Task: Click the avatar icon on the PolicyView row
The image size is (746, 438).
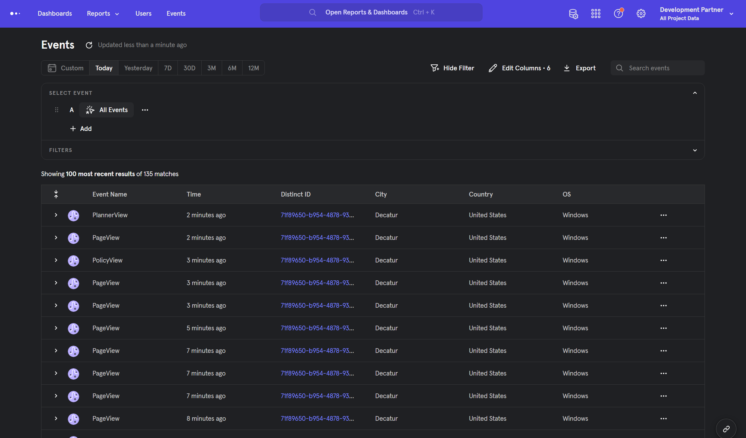Action: (74, 261)
